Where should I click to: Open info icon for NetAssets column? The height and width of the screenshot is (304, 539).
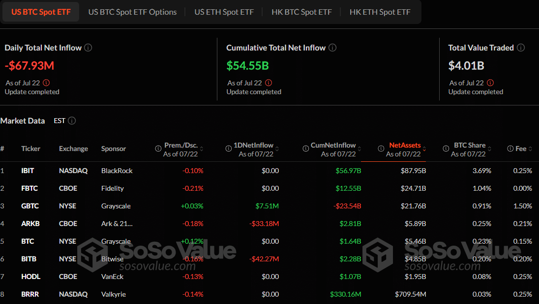coord(381,149)
